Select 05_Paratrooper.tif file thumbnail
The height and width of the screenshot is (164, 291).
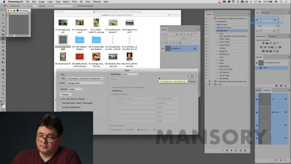tap(63, 56)
